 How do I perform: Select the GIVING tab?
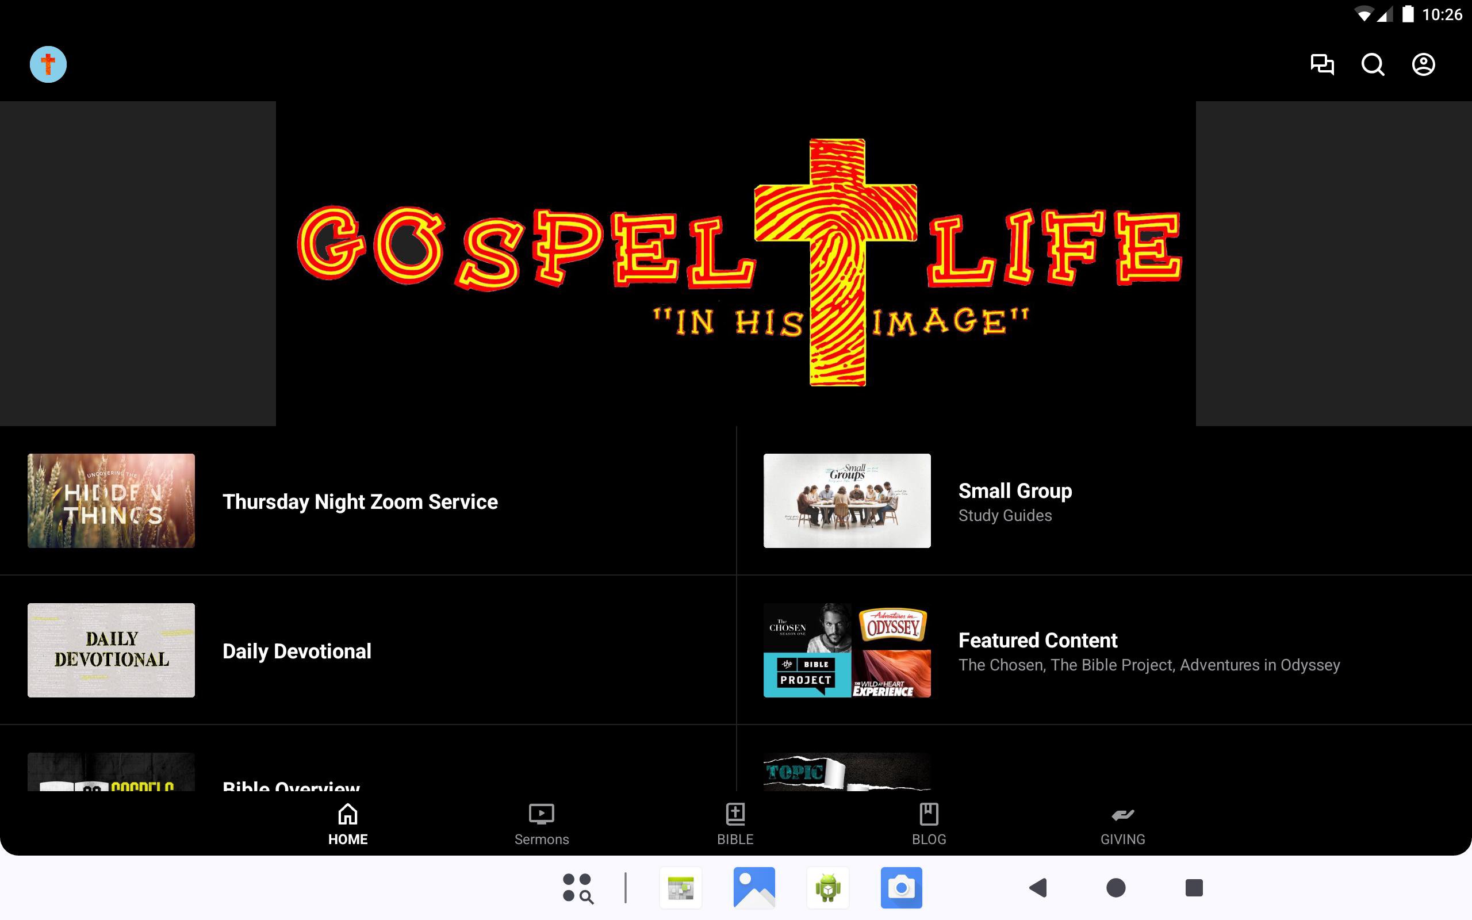click(1122, 825)
